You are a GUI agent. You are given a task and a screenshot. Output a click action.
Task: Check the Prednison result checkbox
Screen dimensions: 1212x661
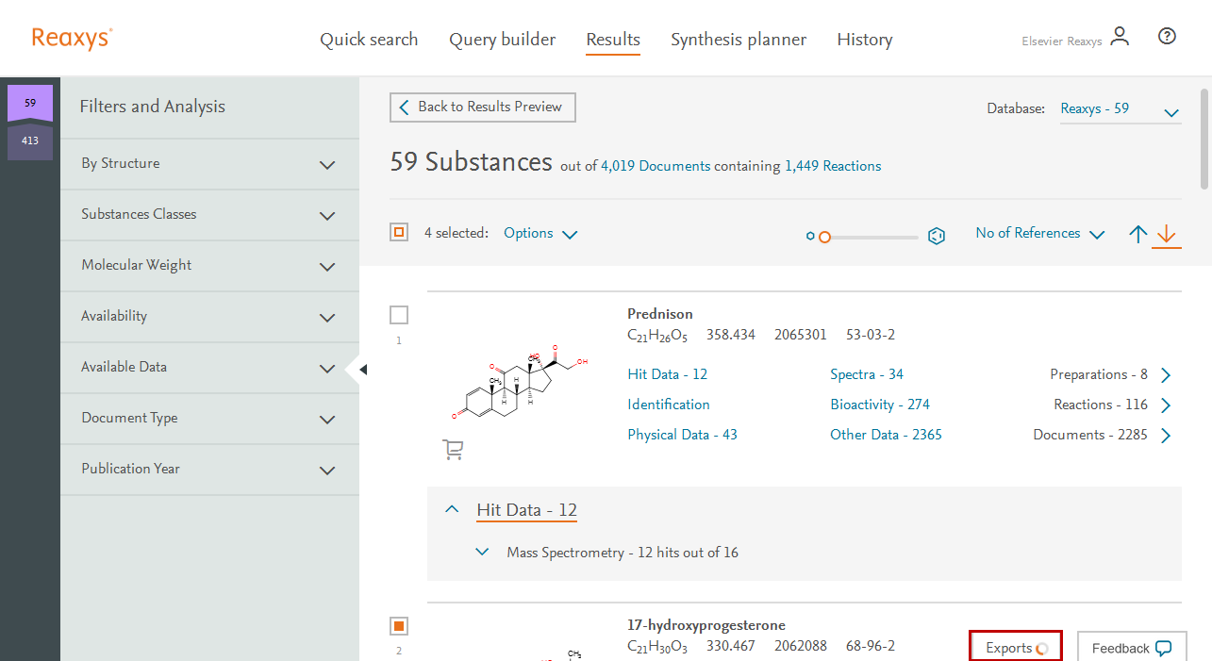(x=399, y=315)
